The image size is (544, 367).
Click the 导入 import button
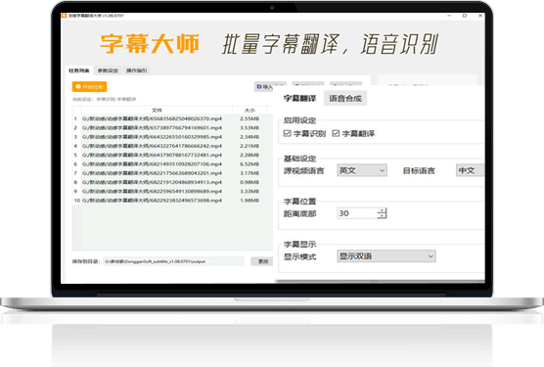click(x=270, y=86)
